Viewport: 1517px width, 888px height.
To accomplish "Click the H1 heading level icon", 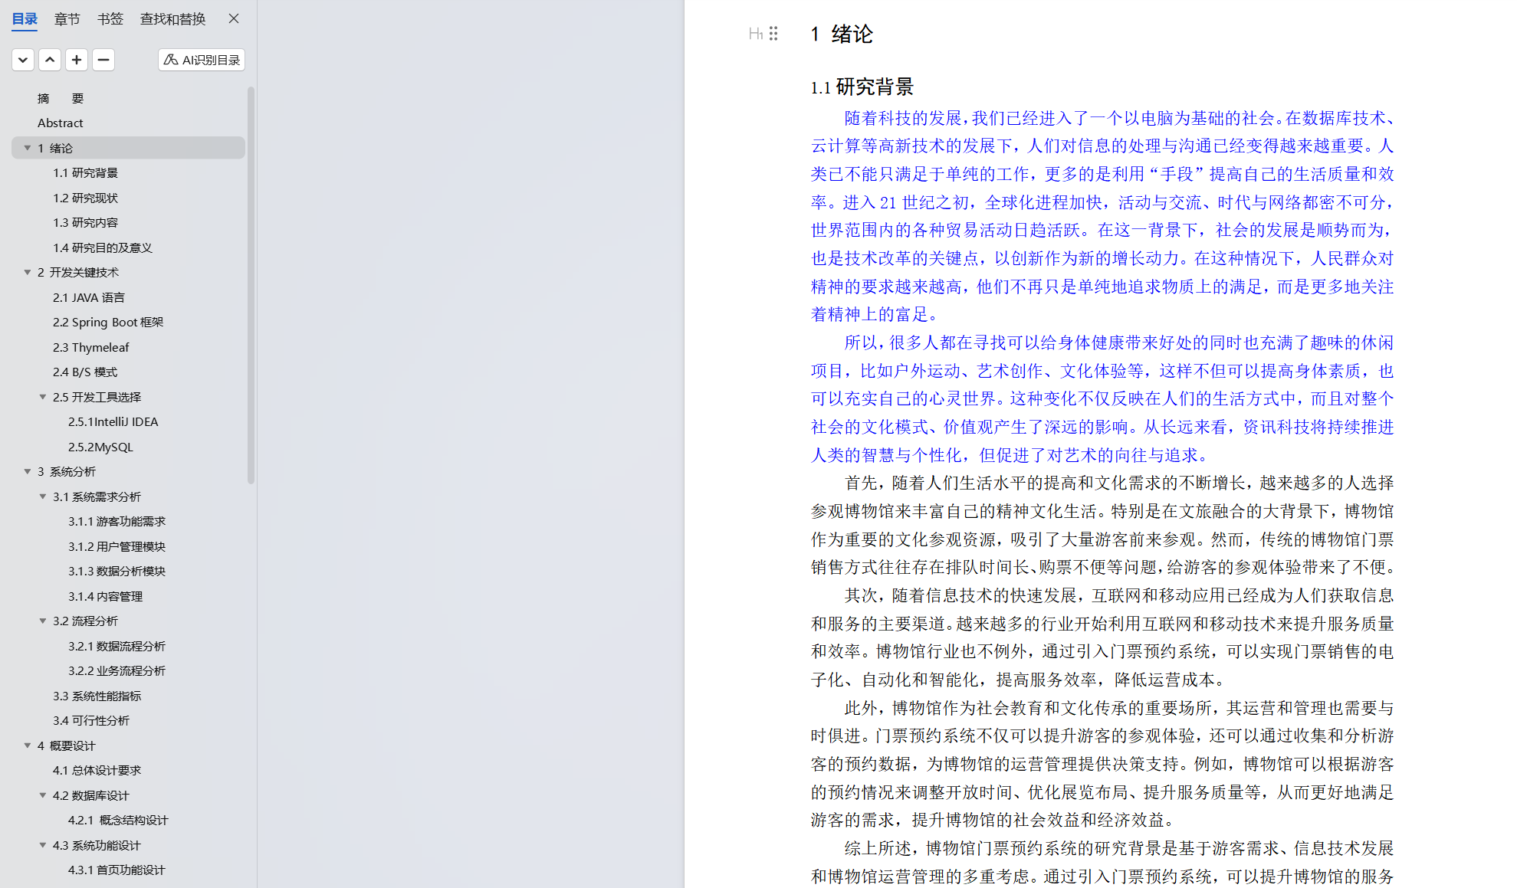I will (755, 34).
